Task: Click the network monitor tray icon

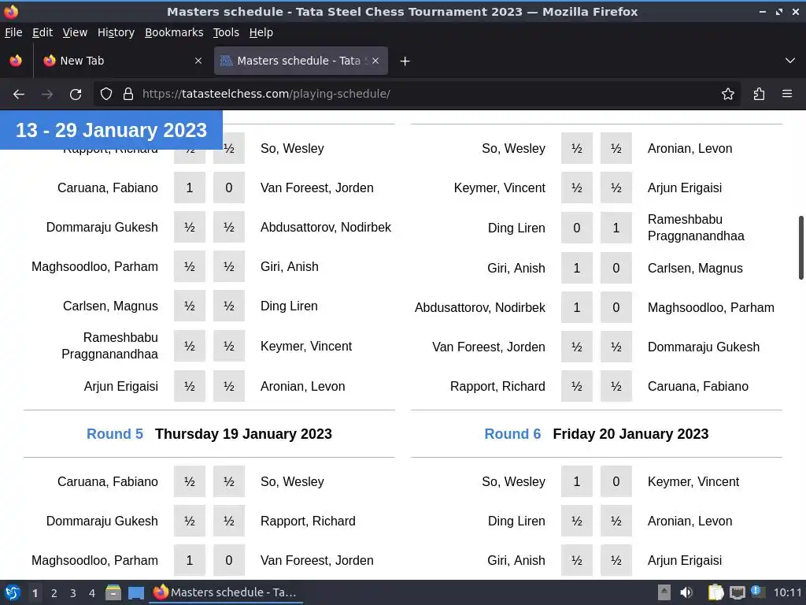Action: click(737, 592)
